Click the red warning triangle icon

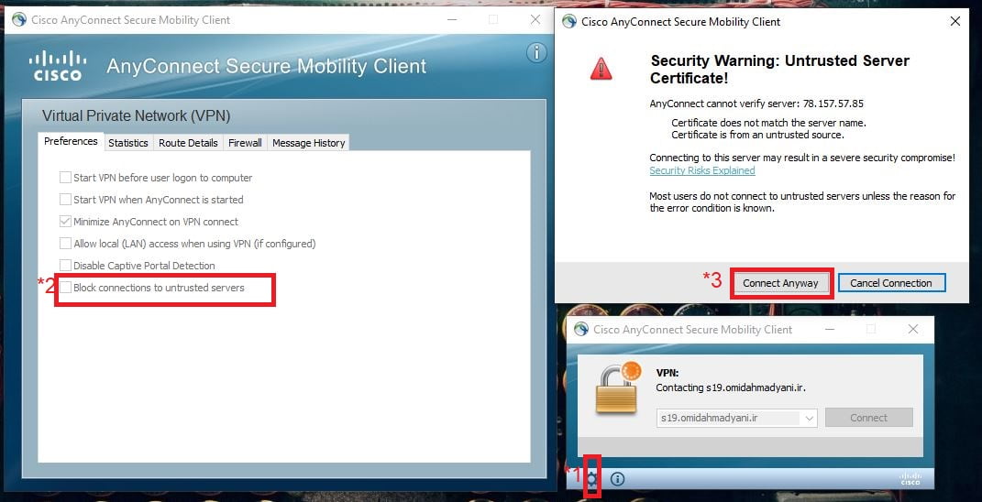click(x=601, y=69)
